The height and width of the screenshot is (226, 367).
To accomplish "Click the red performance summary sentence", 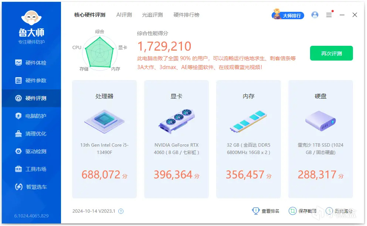I will point(217,63).
